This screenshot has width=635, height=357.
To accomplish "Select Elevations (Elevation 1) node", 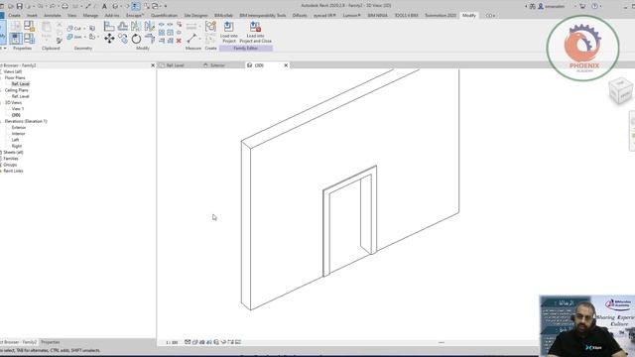I will point(26,121).
